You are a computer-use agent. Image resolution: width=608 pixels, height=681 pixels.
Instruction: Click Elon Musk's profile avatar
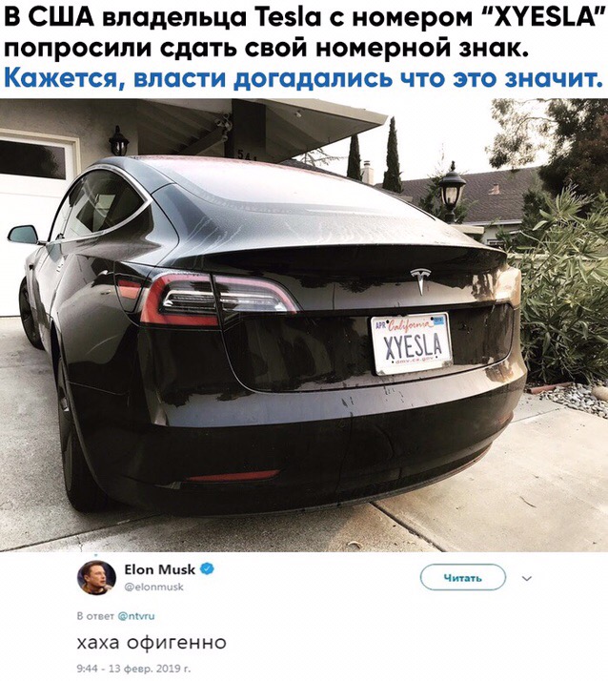click(96, 578)
